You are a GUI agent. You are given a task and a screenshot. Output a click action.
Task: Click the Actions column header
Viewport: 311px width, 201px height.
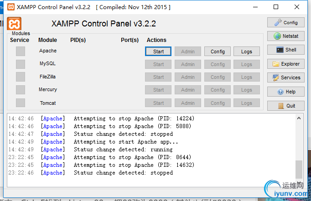point(156,40)
